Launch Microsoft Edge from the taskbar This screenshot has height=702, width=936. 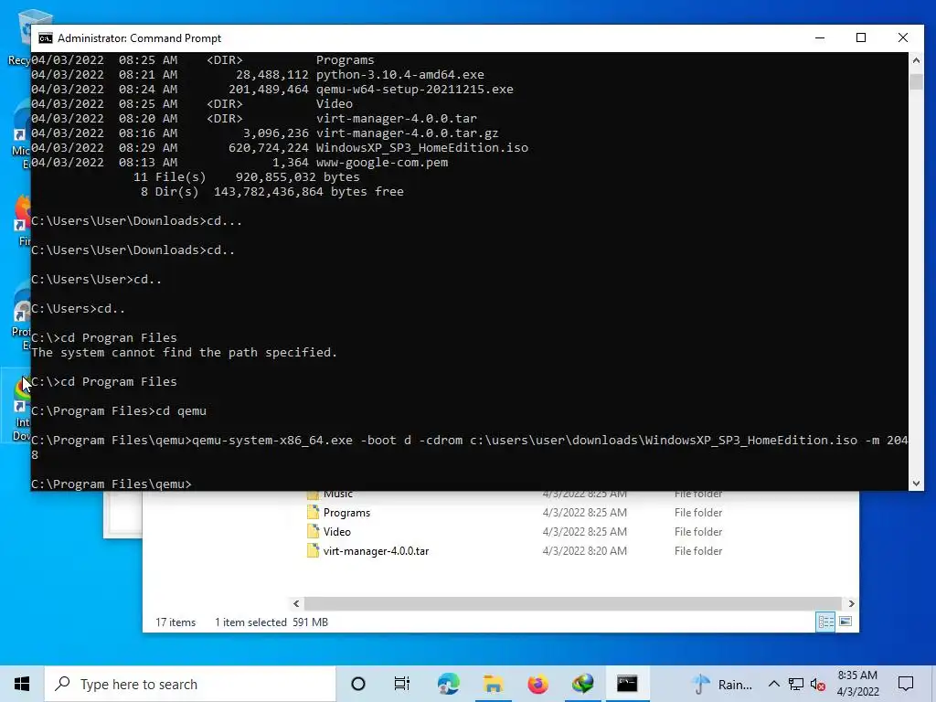(448, 684)
